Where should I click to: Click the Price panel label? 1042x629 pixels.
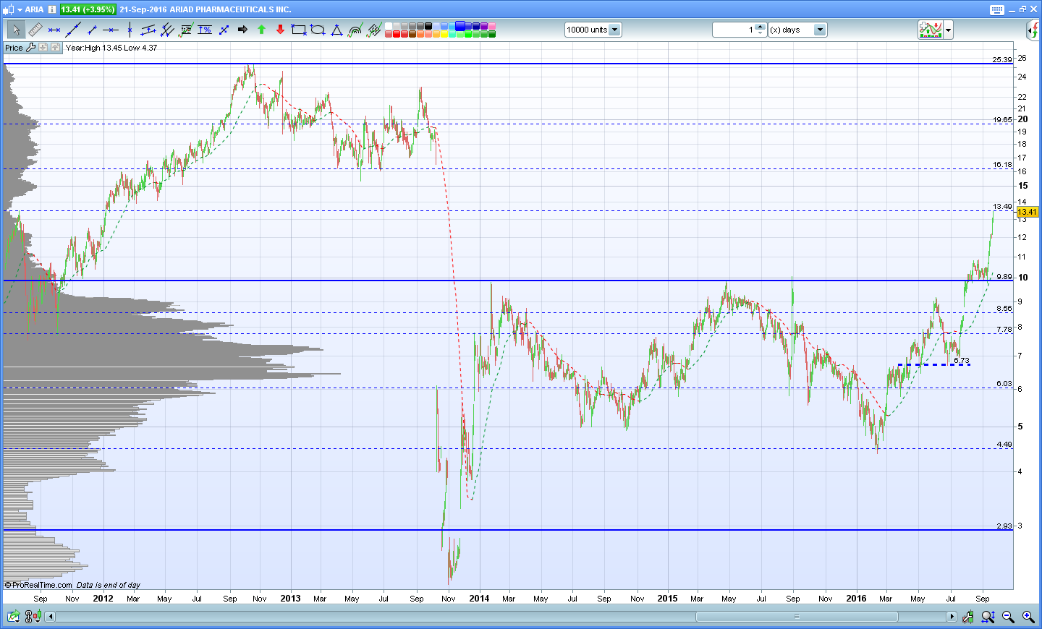tap(14, 48)
